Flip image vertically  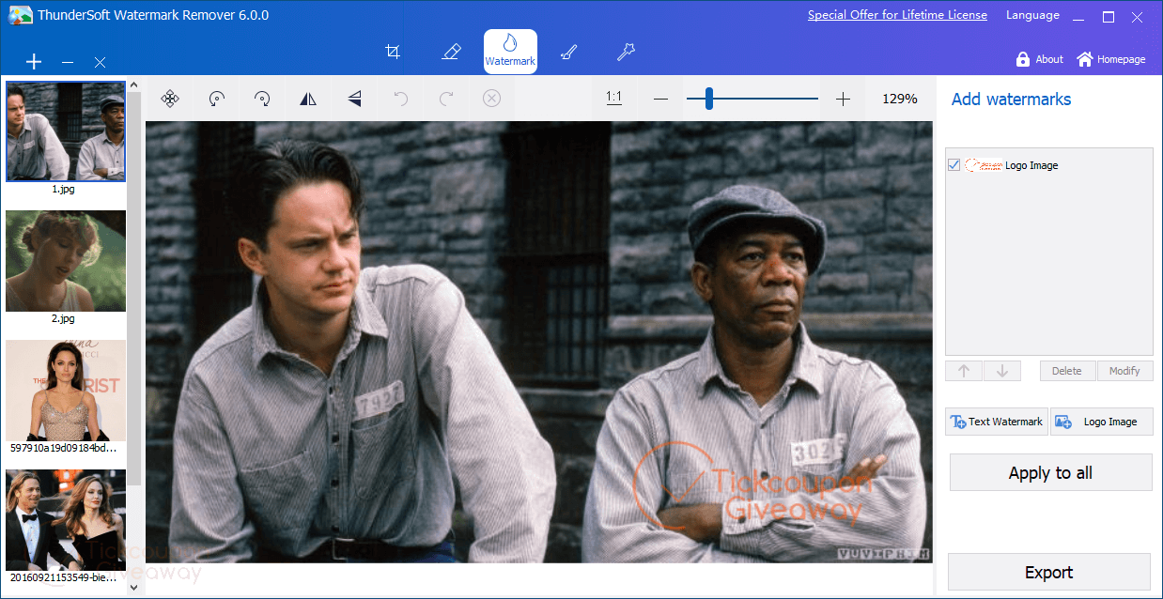pos(354,99)
